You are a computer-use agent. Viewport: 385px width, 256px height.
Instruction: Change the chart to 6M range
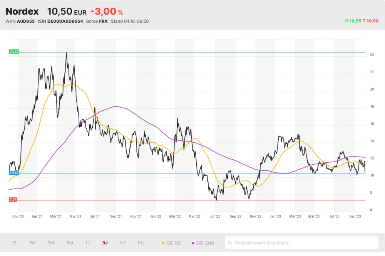pyautogui.click(x=70, y=243)
